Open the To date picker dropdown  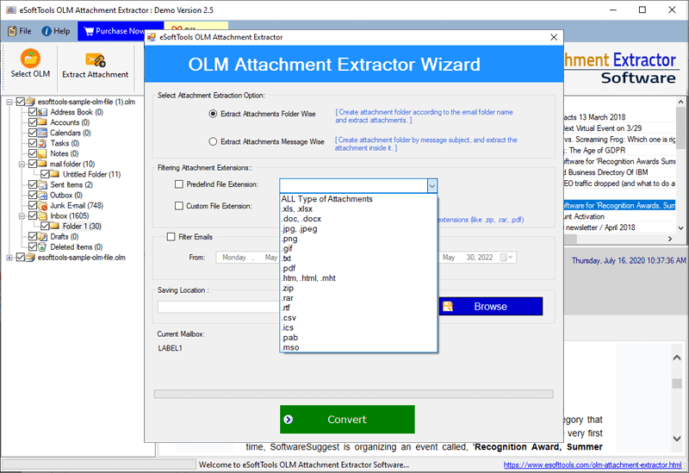506,257
